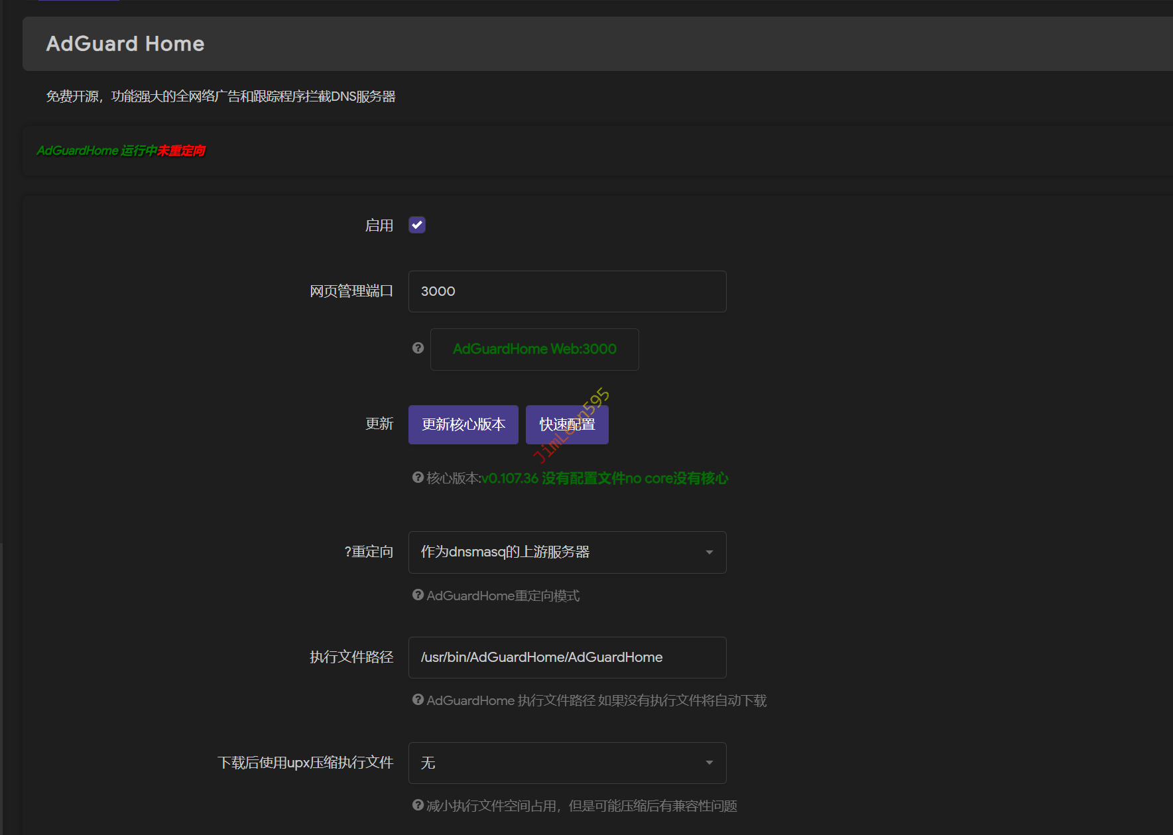Click the 启用 label text

click(379, 226)
